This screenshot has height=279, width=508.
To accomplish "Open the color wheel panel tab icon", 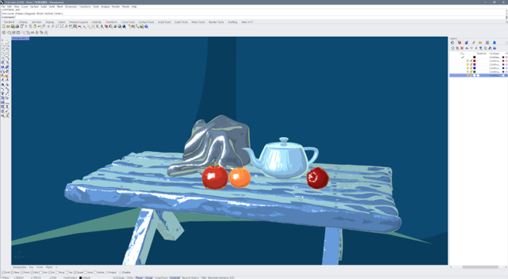I will pos(453,43).
